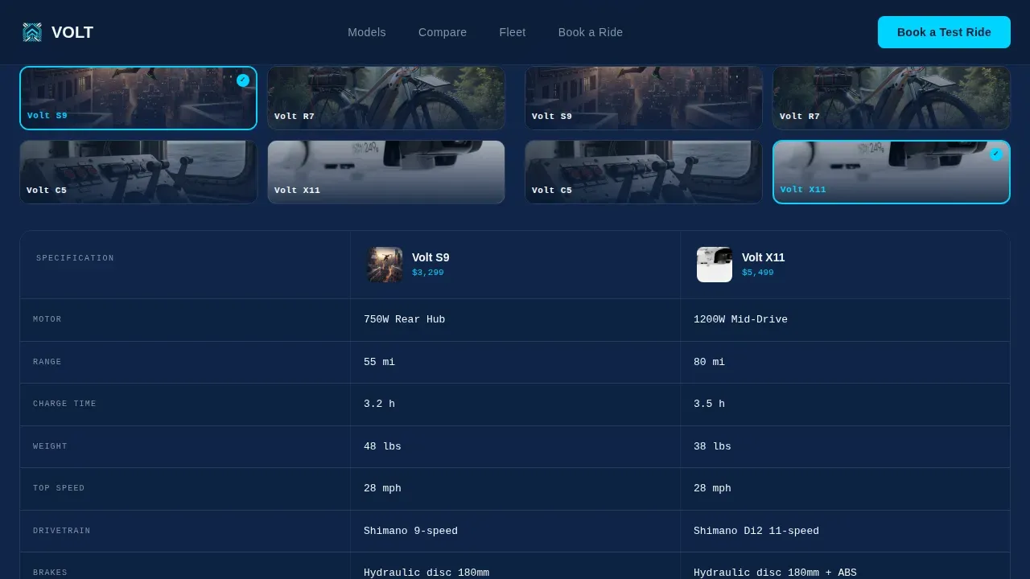Click the Volt X11 thumbnail in the comparison header

click(715, 265)
